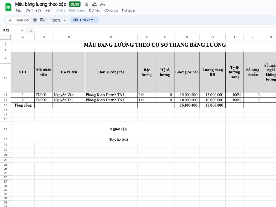Click the eye icon in Chỉ xem chip
276x207 pixels.
tap(76, 20)
